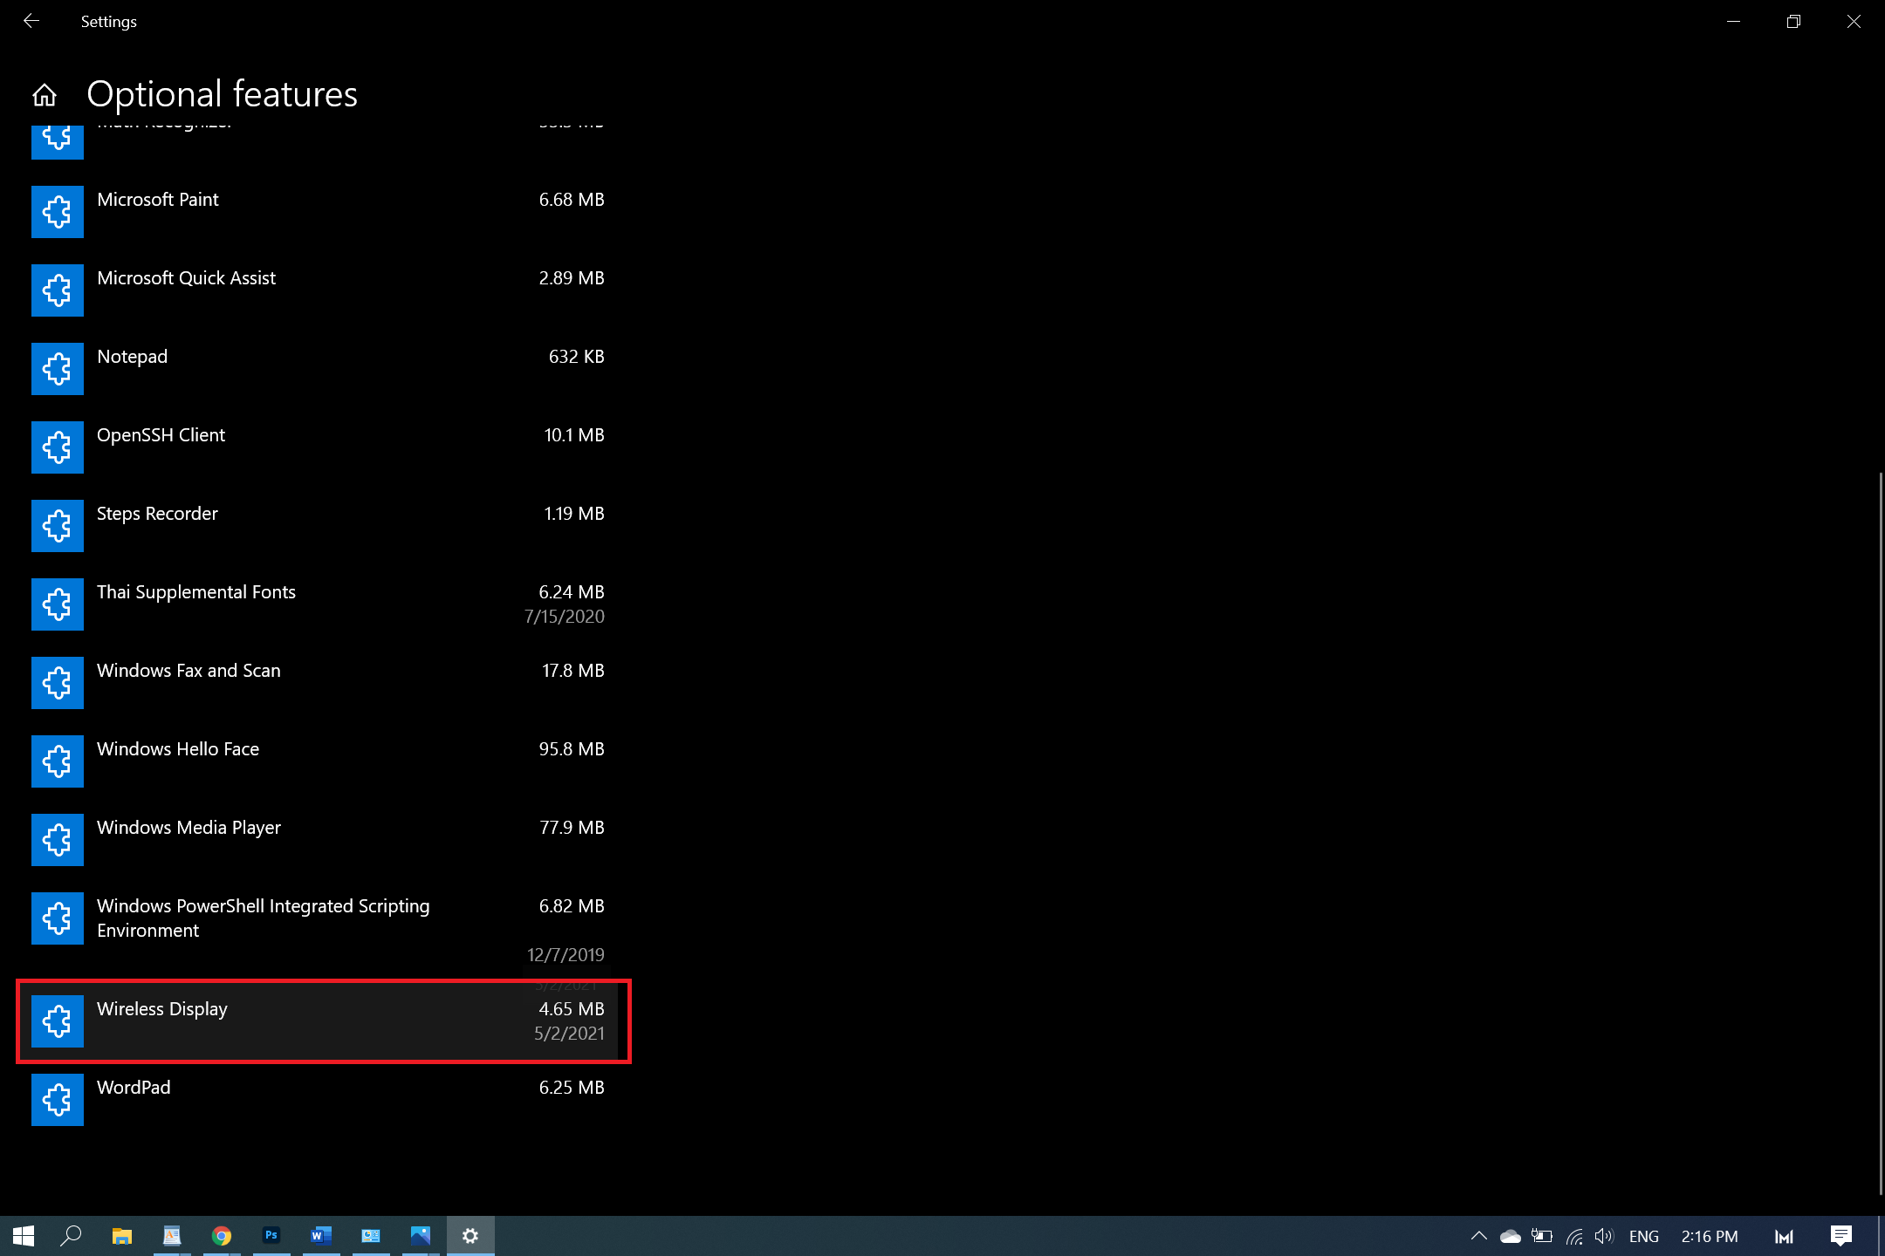The width and height of the screenshot is (1885, 1256).
Task: Select the Windows Media Player row
Action: click(318, 840)
